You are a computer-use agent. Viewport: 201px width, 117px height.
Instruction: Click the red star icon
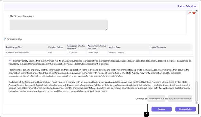click(194, 13)
